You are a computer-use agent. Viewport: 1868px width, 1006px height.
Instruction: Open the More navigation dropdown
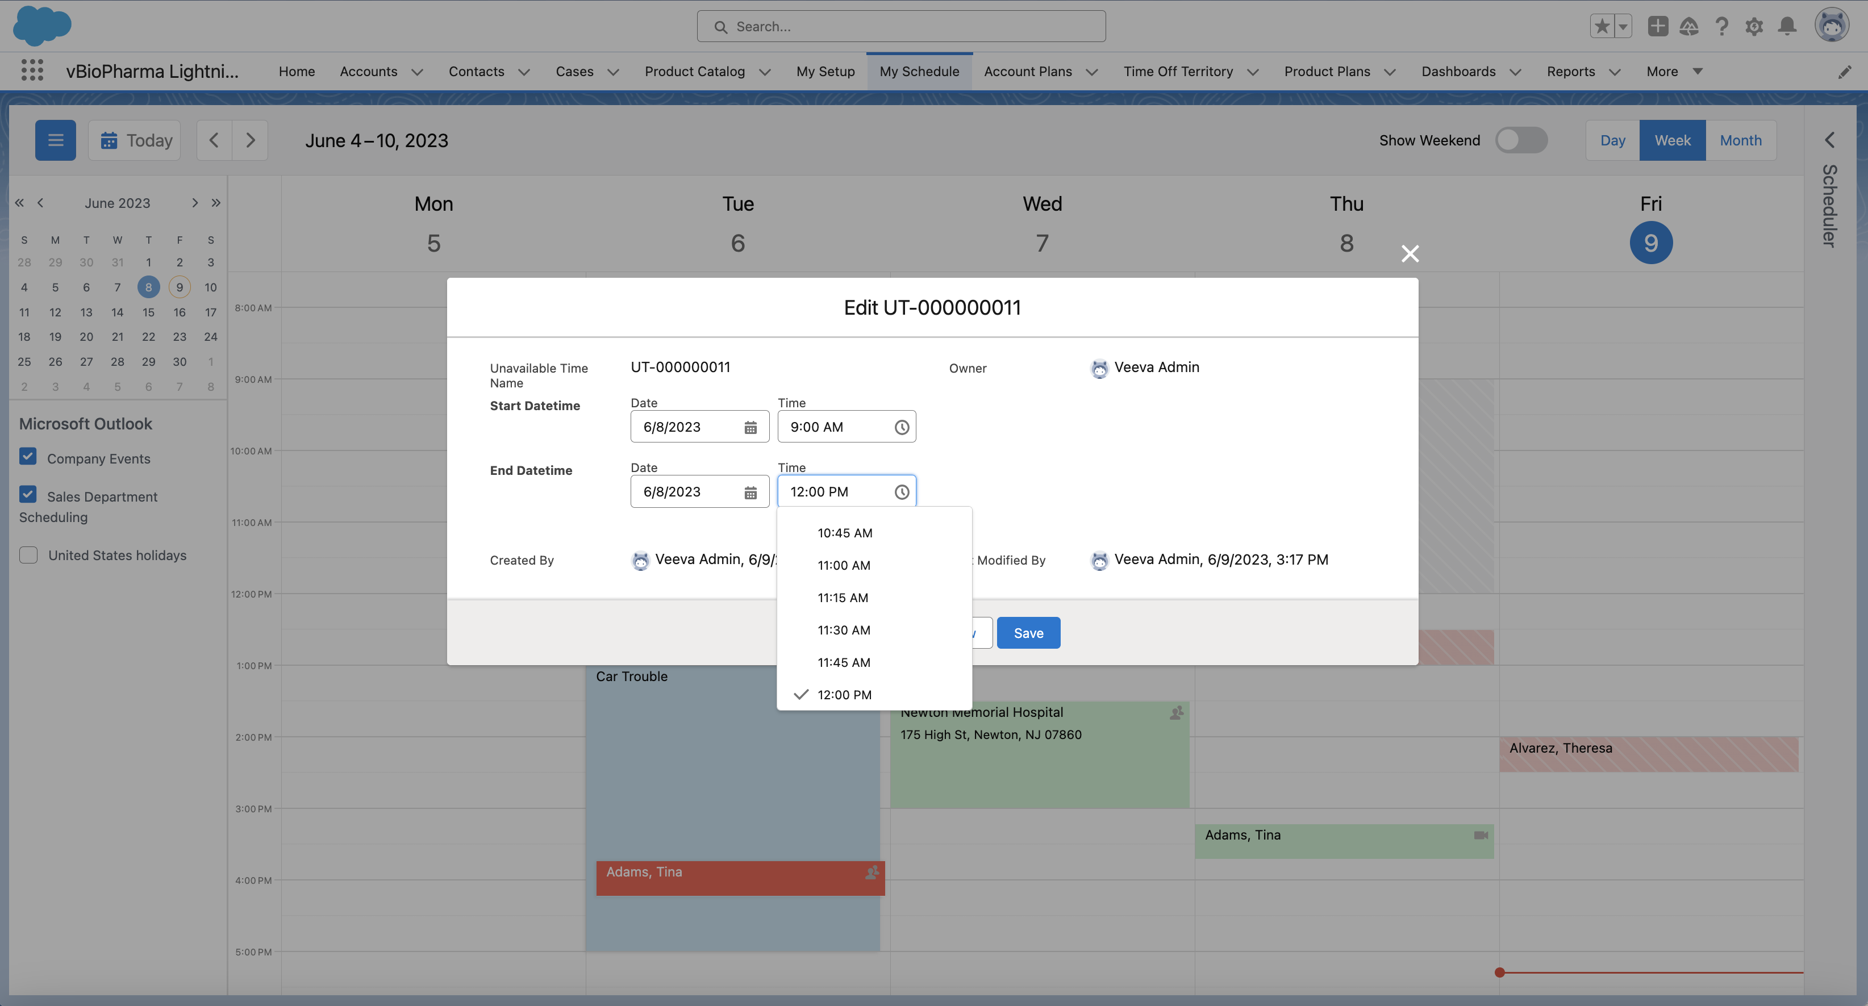click(x=1674, y=71)
